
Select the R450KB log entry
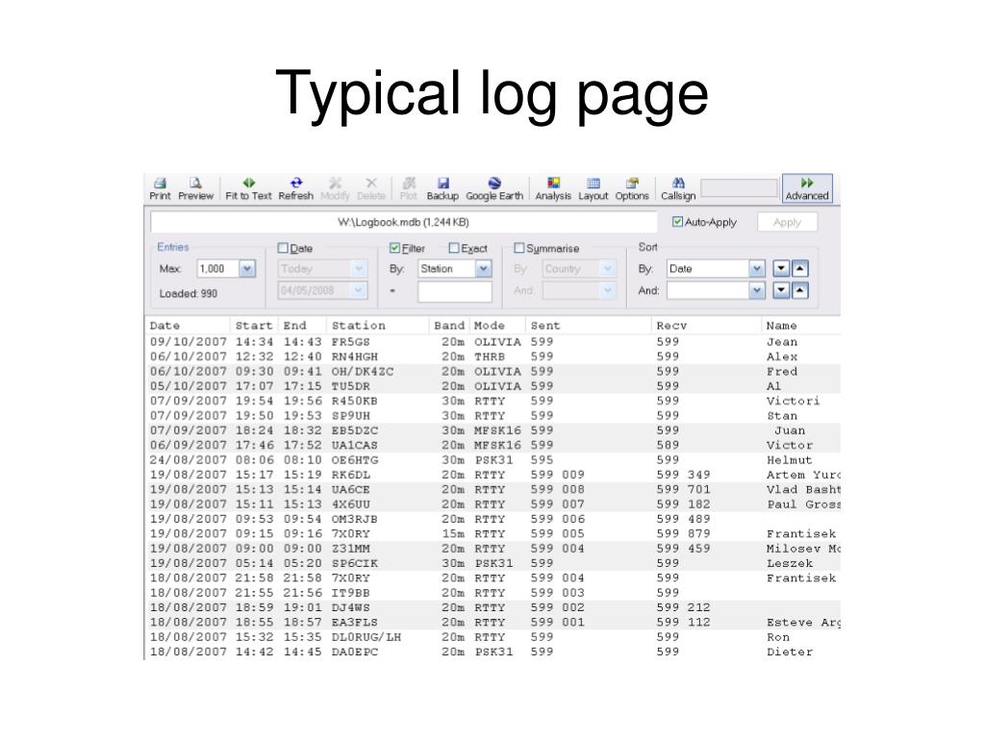tap(493, 401)
